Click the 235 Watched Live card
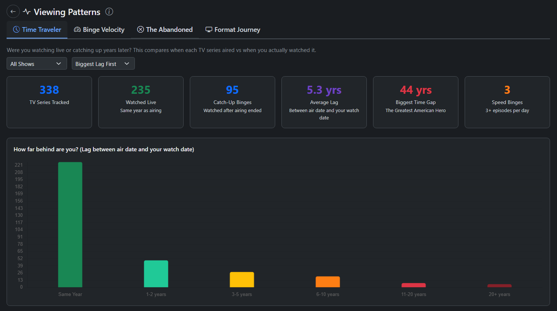 pyautogui.click(x=141, y=102)
